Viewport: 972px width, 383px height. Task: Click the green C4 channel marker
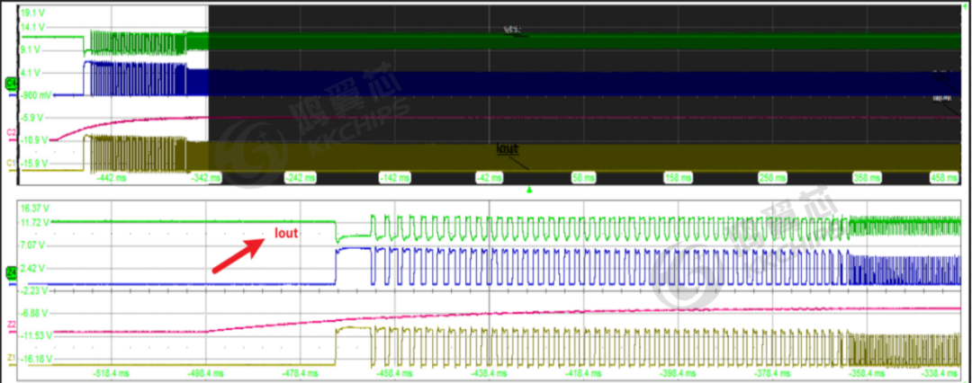(10, 84)
